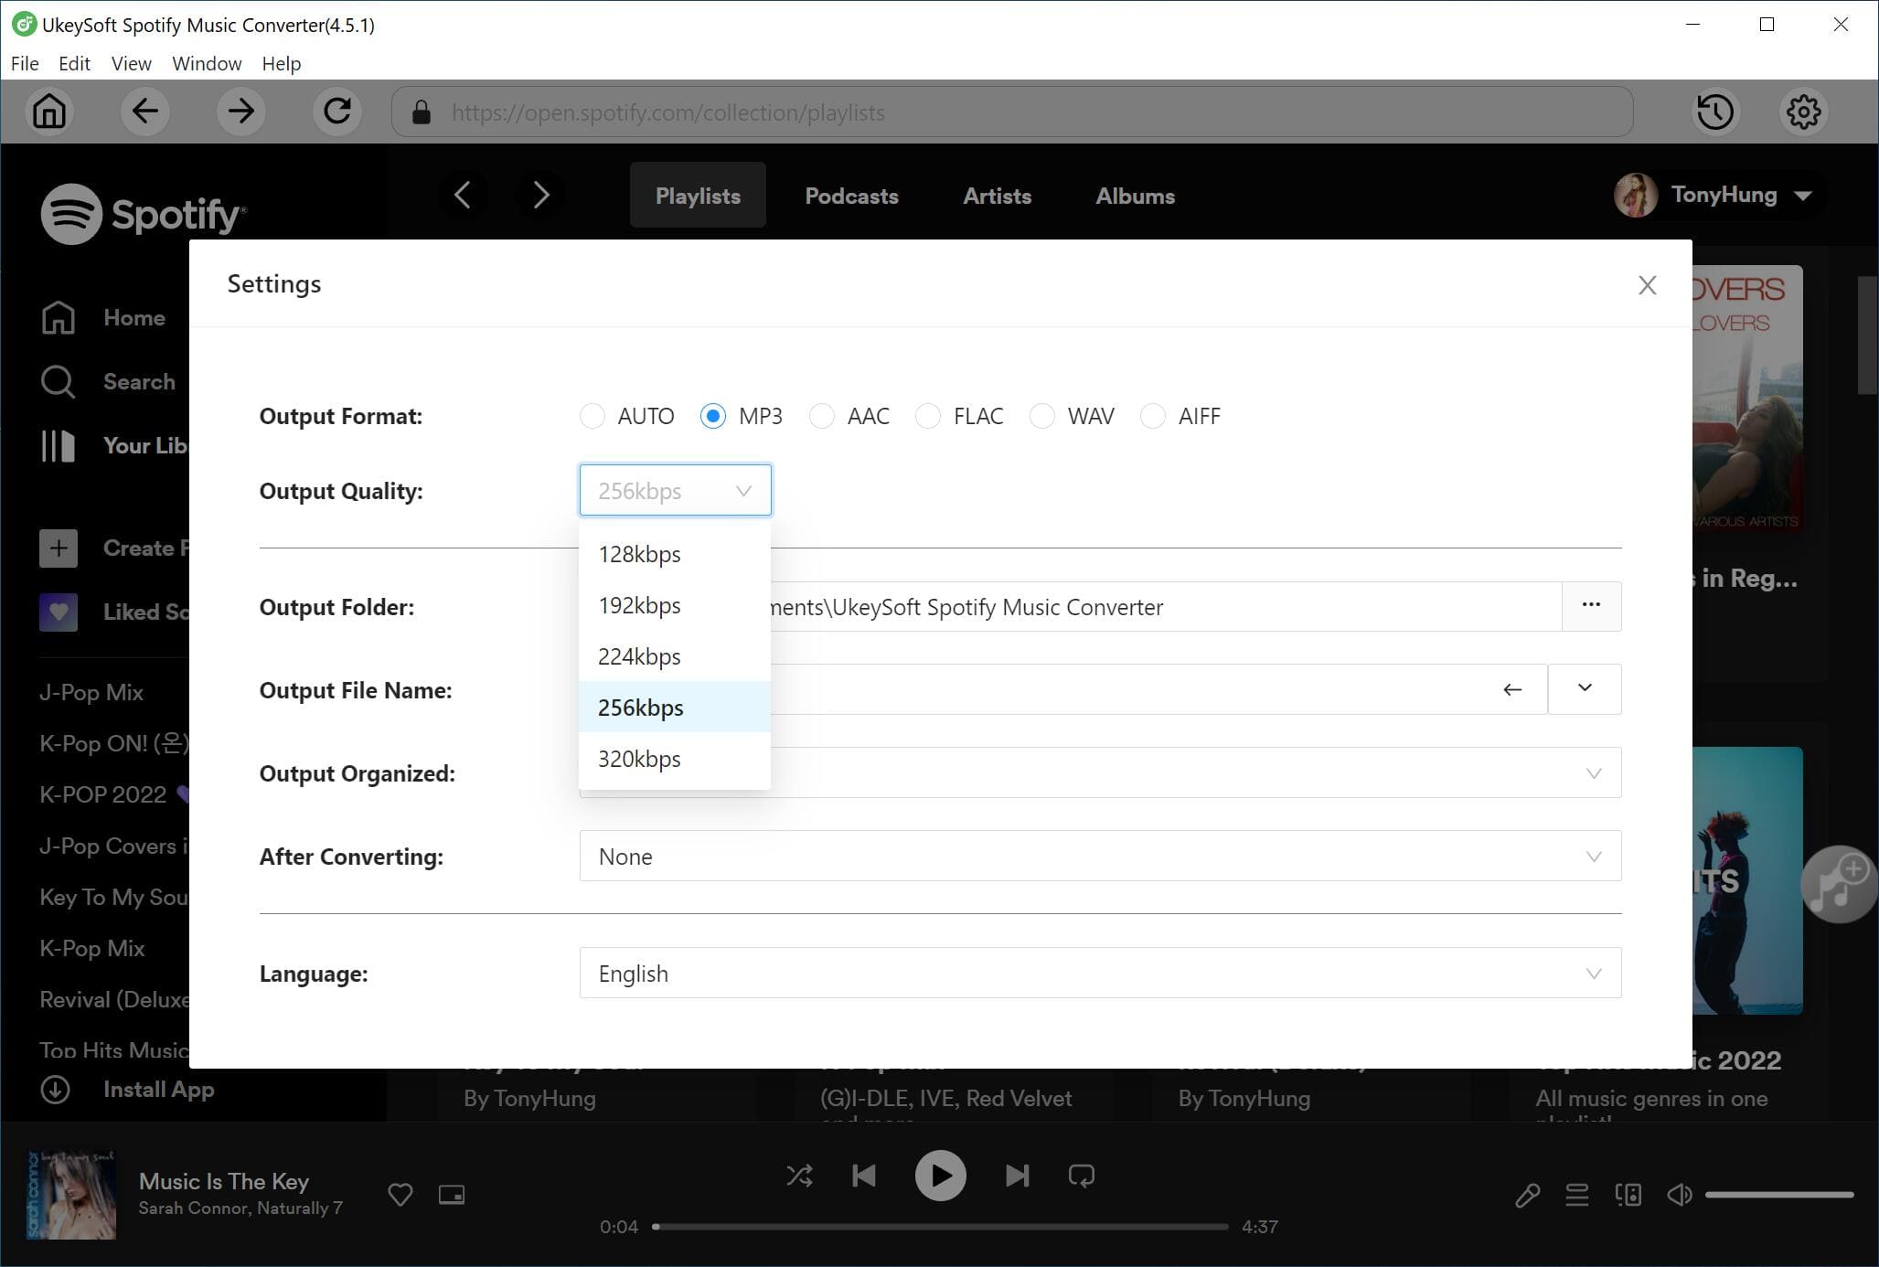Switch to the Artists tab

click(997, 195)
